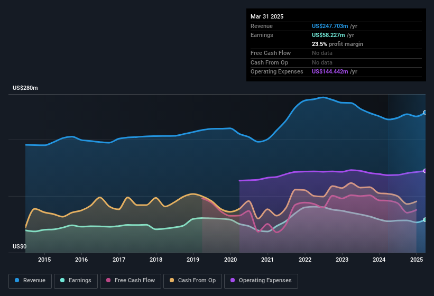This screenshot has height=296, width=434.
Task: Click the 2023 x-axis label
Action: 342,260
